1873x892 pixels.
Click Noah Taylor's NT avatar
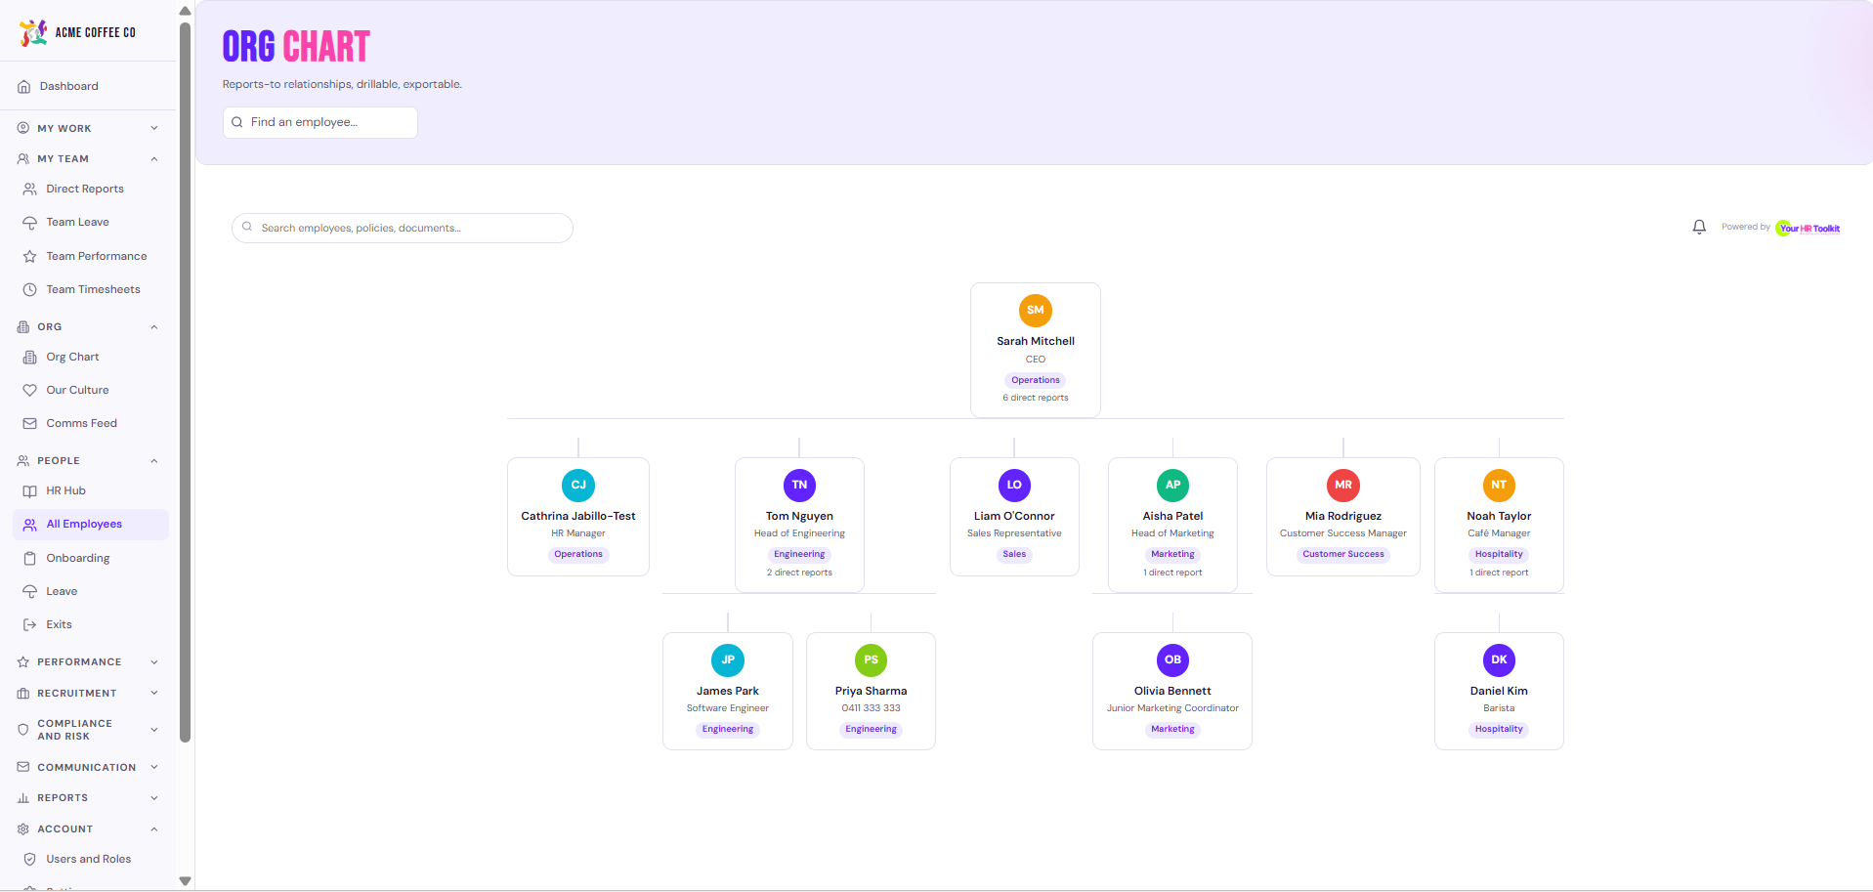click(1499, 486)
